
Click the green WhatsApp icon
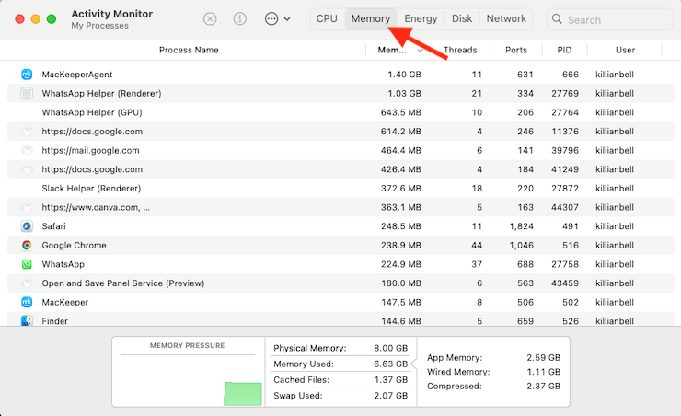click(x=27, y=264)
